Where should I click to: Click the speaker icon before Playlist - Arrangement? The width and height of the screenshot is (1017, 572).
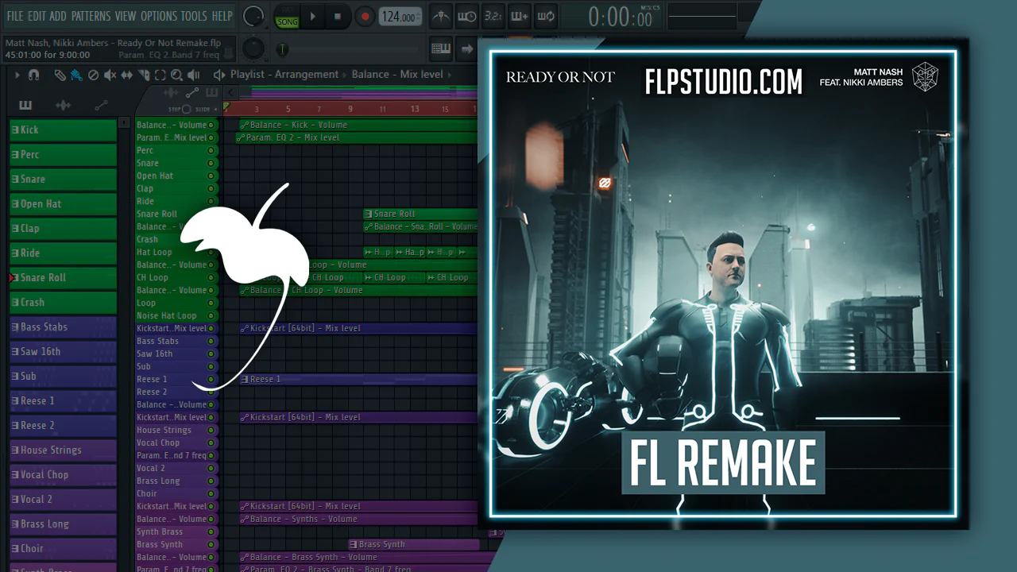(x=219, y=75)
